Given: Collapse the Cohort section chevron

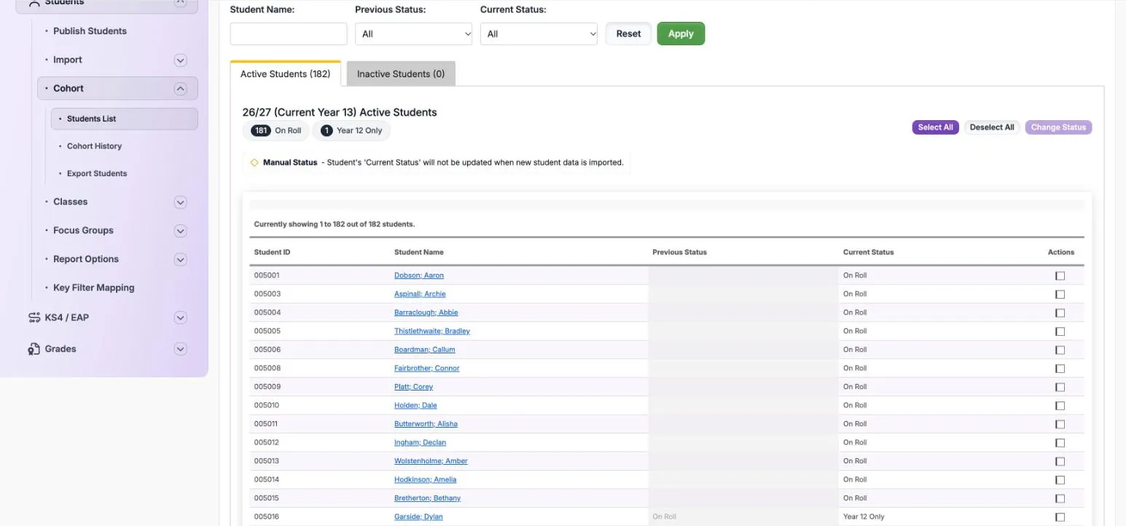Looking at the screenshot, I should click(x=181, y=89).
